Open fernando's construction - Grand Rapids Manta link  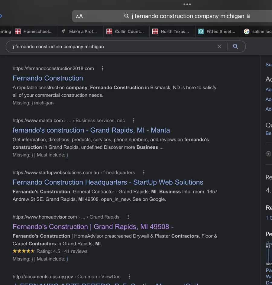pyautogui.click(x=91, y=130)
